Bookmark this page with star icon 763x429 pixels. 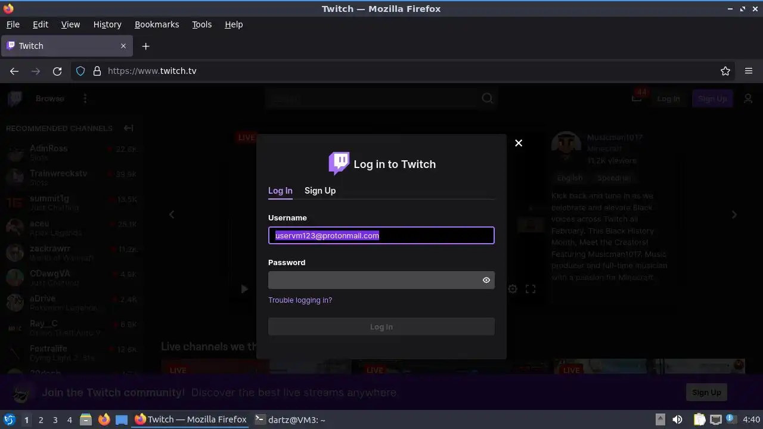(x=725, y=71)
